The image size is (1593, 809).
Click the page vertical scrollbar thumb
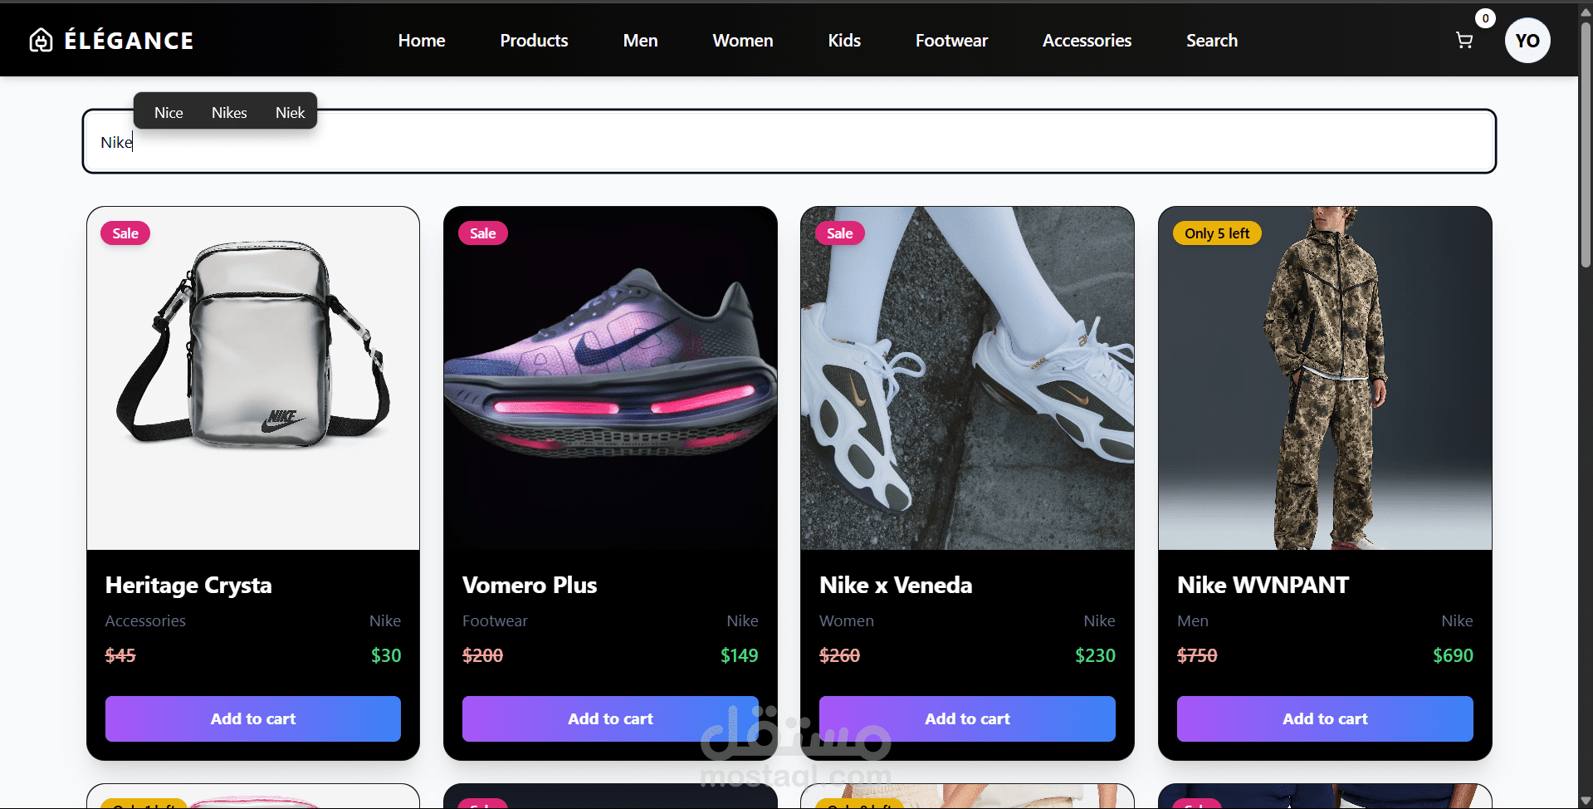click(x=1586, y=145)
